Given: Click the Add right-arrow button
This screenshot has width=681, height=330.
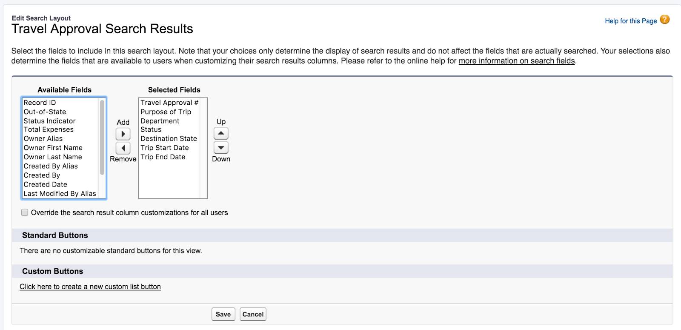Looking at the screenshot, I should (123, 134).
